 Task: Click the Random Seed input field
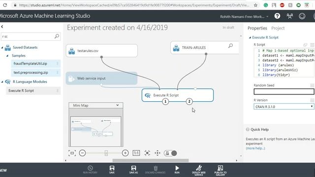[284, 91]
